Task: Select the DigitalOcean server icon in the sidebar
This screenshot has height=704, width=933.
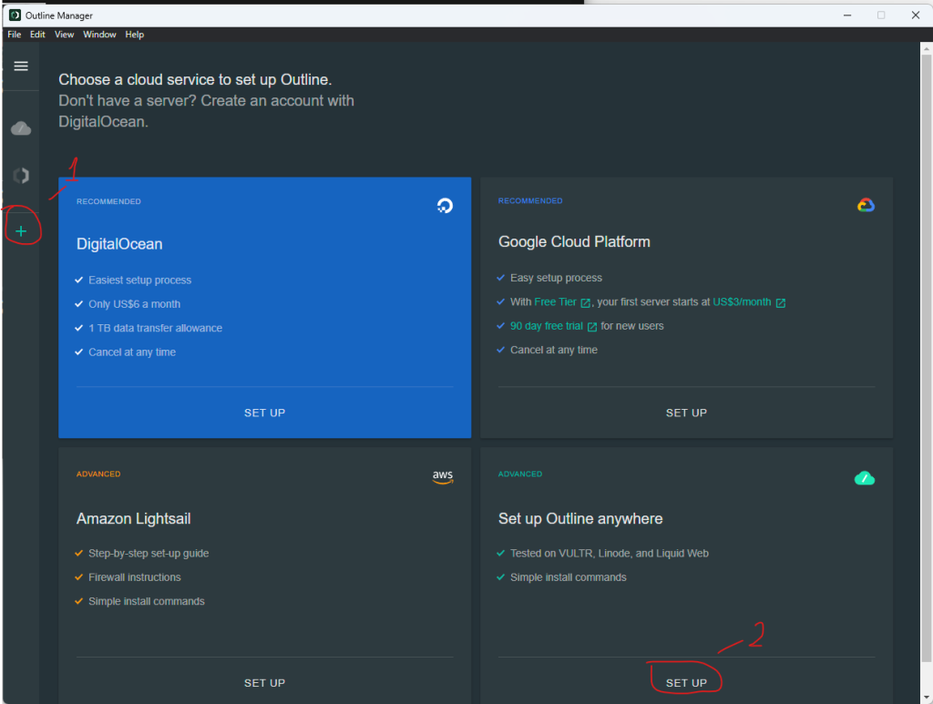Action: (x=21, y=176)
